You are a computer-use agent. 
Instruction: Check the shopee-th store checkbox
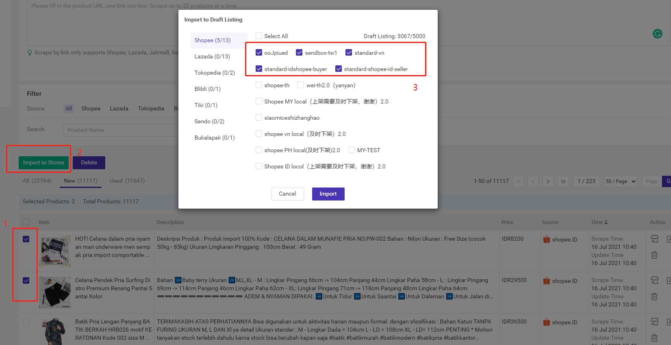click(259, 85)
